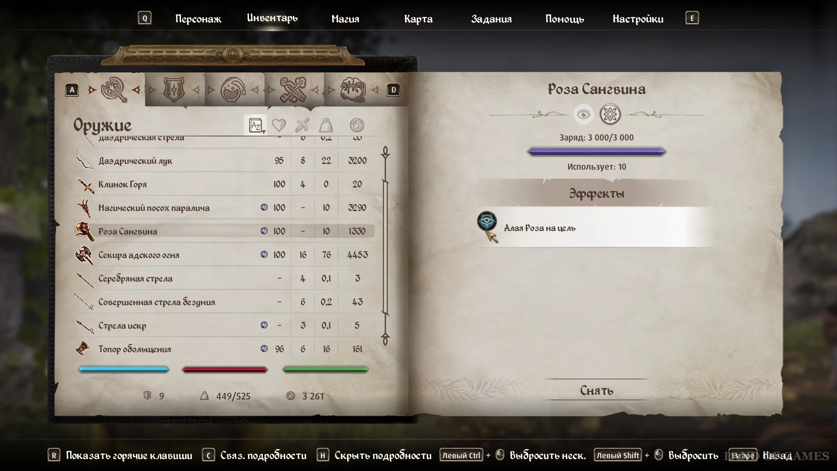This screenshot has width=837, height=471.
Task: Click the Снять button
Action: pyautogui.click(x=596, y=390)
